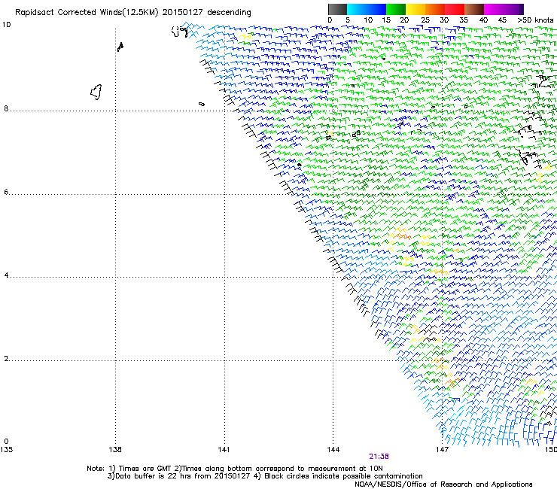Click the longitude axis label '147'

click(x=443, y=450)
